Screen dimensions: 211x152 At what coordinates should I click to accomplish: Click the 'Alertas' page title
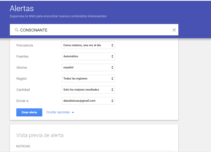tap(22, 8)
